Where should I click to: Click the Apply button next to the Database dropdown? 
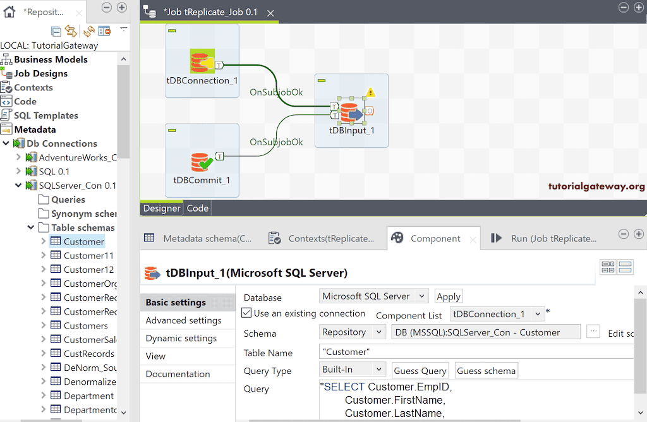pyautogui.click(x=448, y=296)
